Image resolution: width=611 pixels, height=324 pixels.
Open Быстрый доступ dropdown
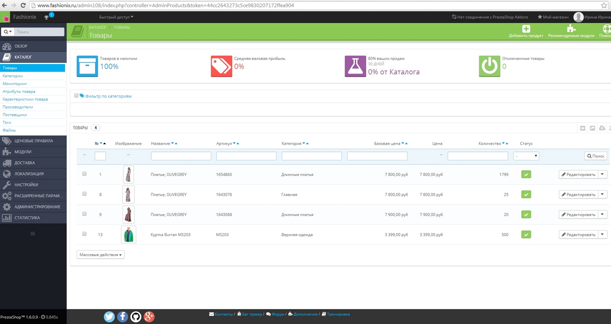coord(116,17)
